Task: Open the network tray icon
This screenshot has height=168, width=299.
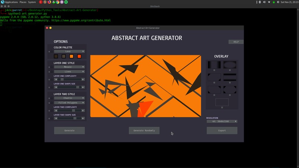Action: tap(269, 2)
